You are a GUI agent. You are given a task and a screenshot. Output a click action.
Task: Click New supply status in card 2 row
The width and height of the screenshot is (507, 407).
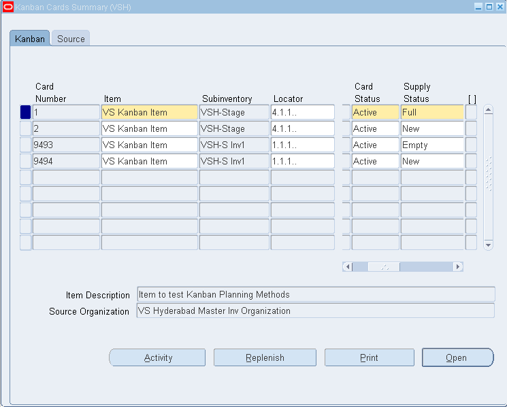[432, 128]
